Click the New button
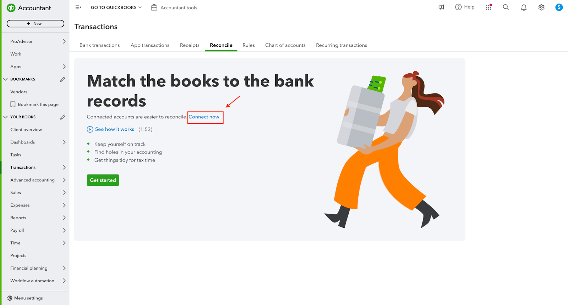 [x=35, y=23]
